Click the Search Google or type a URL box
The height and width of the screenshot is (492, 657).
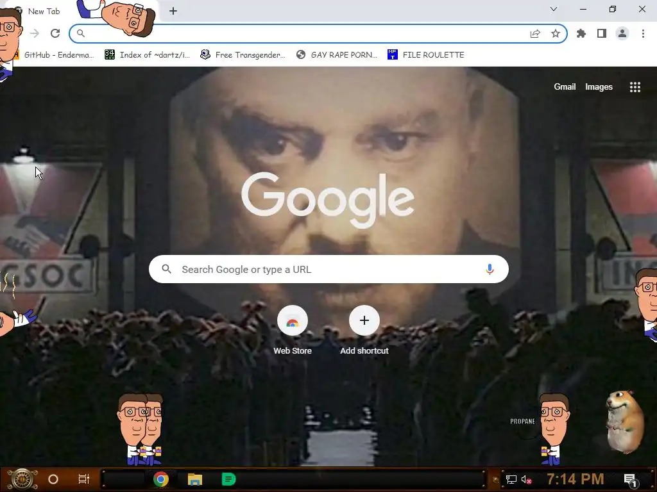[x=329, y=269]
